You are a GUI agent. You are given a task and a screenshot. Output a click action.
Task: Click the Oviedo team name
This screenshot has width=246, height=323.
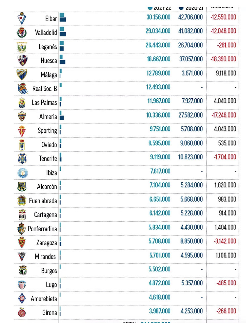point(49,145)
